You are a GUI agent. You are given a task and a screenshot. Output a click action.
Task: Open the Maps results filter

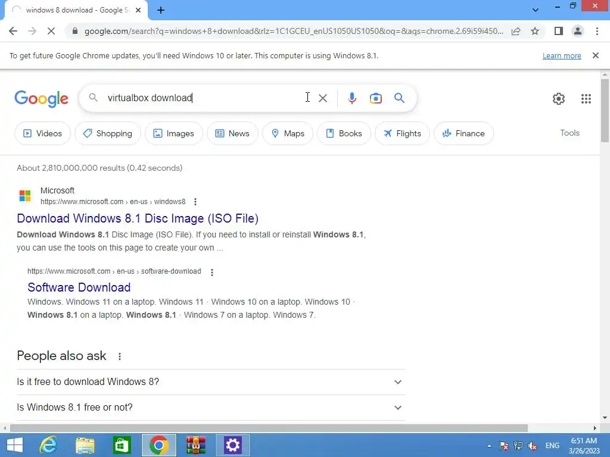[x=288, y=133]
